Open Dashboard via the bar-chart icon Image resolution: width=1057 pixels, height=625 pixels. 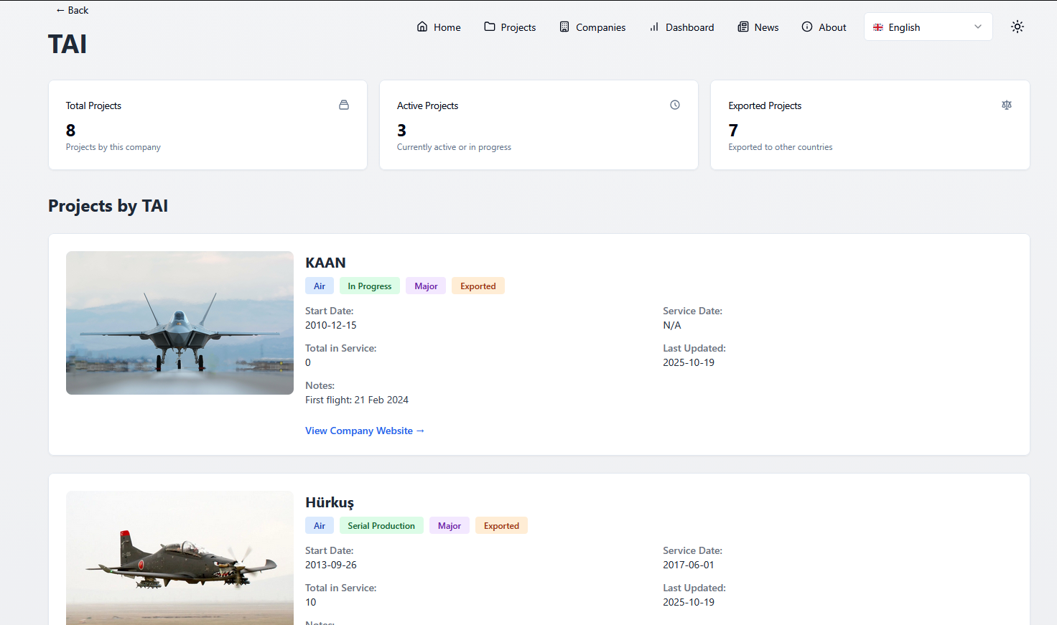pyautogui.click(x=654, y=27)
